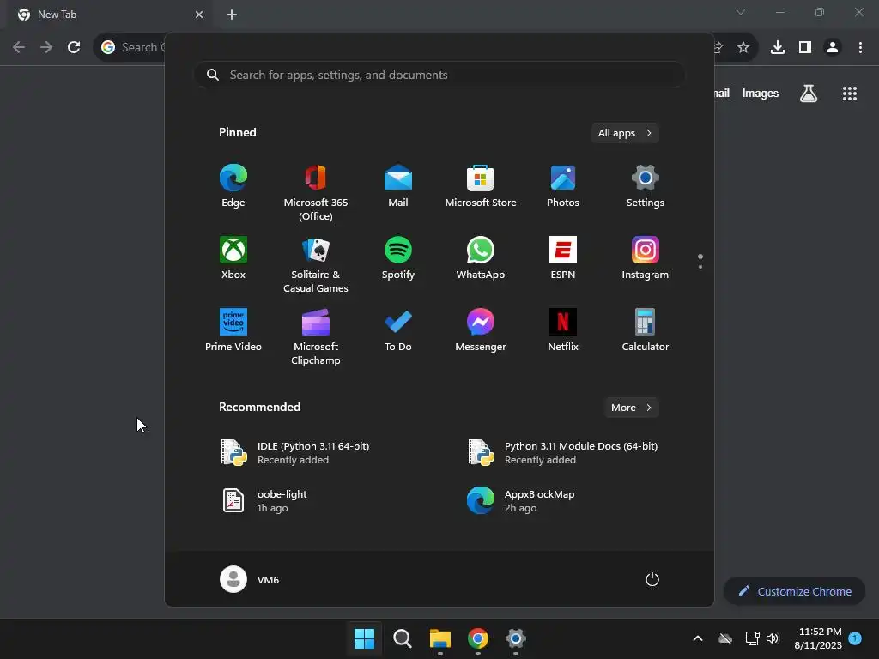Open the Settings taskbar icon
Screen dimensions: 879x659
click(516, 638)
